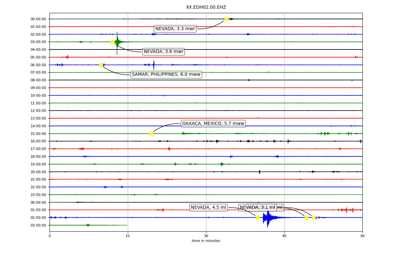Viewport: 412px width, 257px height.
Task: Click the yellow star on 03:00:00 green trace
Action: 112,42
